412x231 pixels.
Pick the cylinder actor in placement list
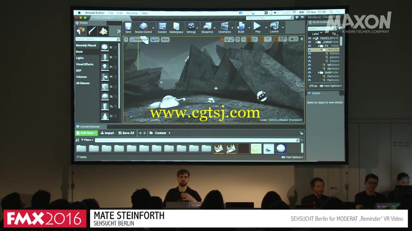point(105,106)
